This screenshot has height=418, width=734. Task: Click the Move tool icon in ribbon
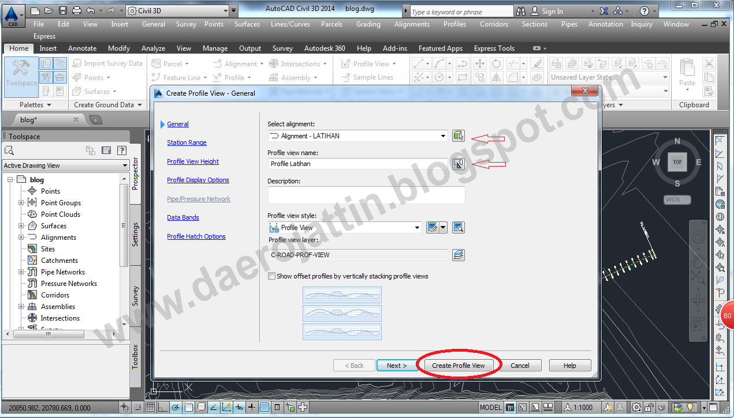[480, 63]
